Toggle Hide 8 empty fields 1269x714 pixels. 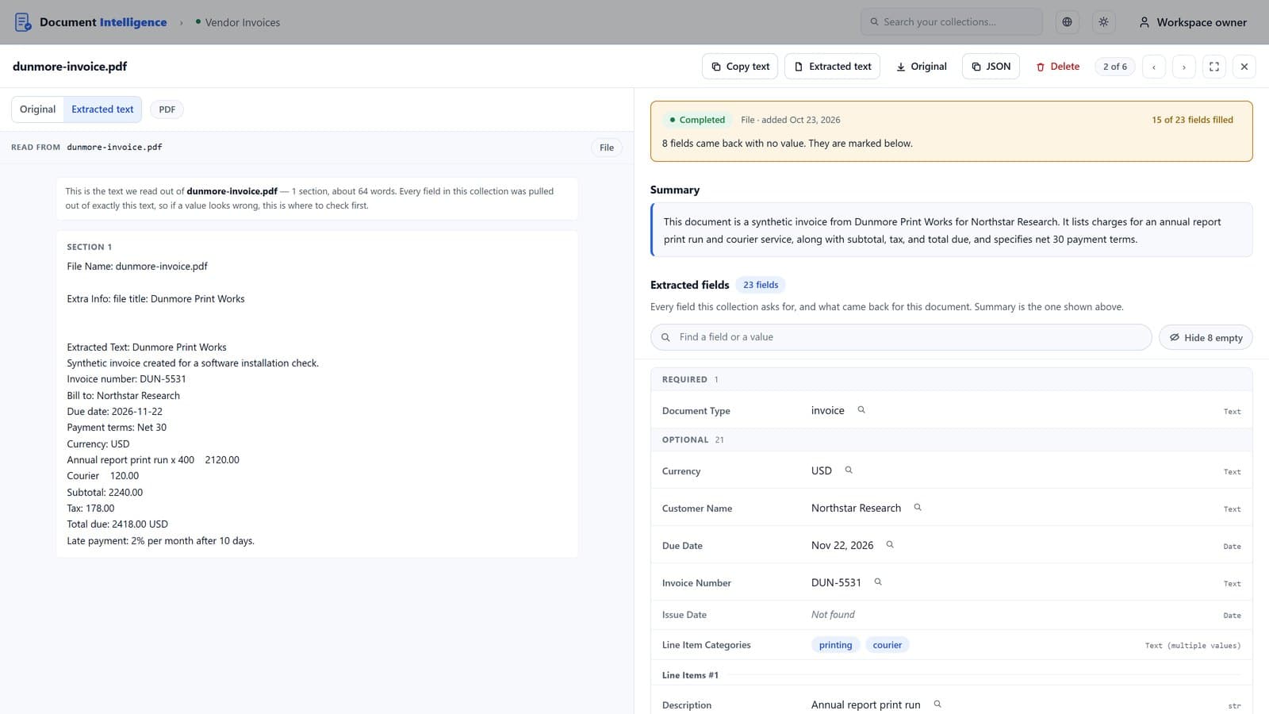pos(1206,337)
